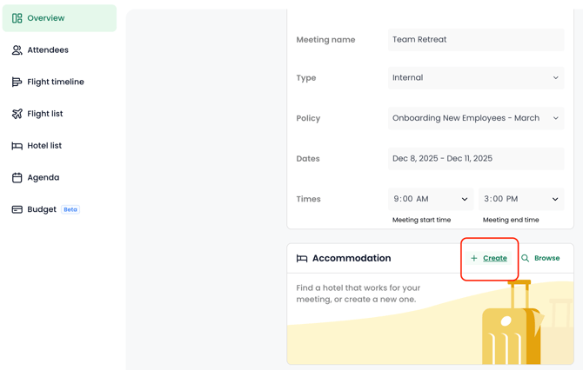Click the Flight list airplane icon

pos(17,114)
